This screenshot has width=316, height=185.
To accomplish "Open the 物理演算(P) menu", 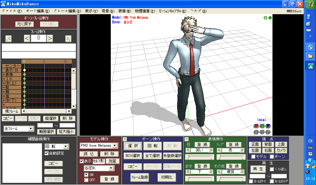I will point(145,11).
